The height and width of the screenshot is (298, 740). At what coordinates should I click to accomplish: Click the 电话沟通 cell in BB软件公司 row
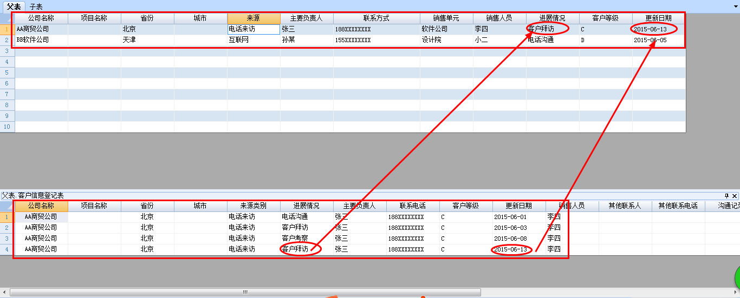pos(553,40)
